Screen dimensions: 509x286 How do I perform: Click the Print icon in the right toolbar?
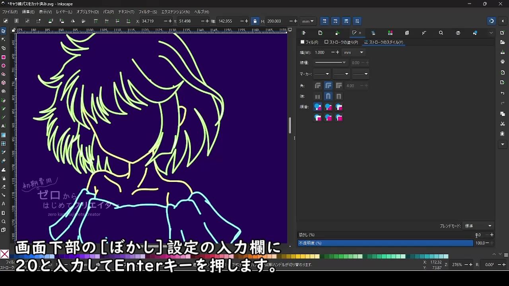pos(503,62)
